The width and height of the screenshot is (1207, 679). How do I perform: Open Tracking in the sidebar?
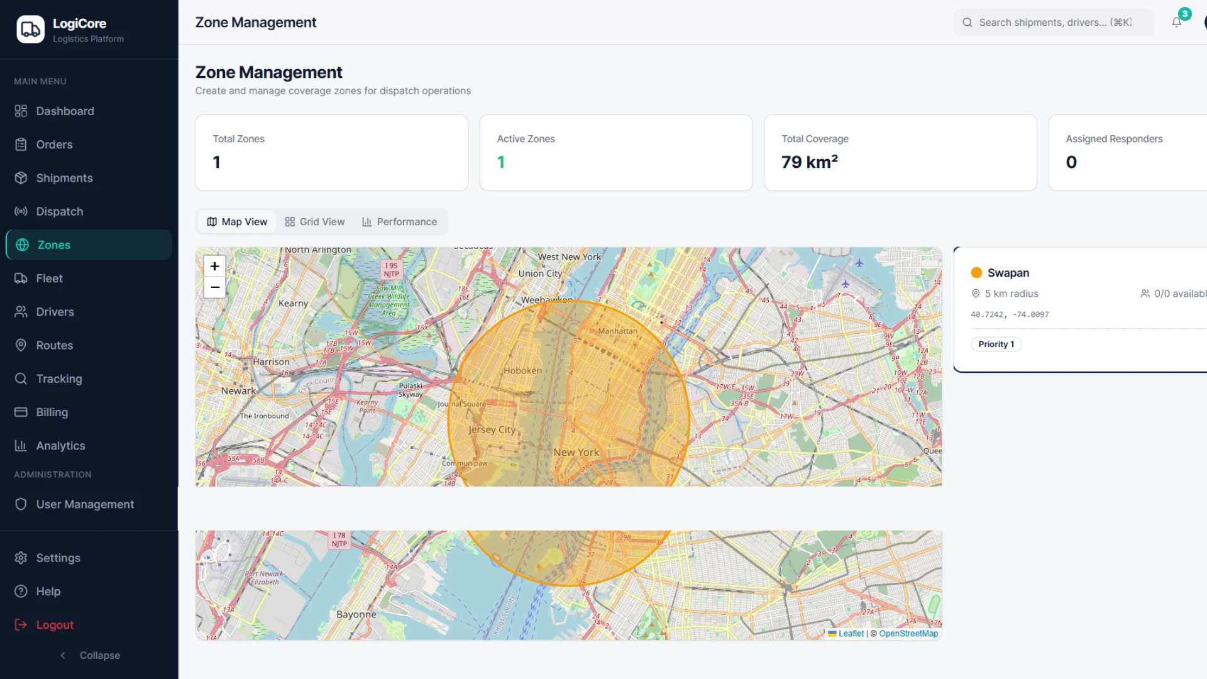(x=89, y=378)
